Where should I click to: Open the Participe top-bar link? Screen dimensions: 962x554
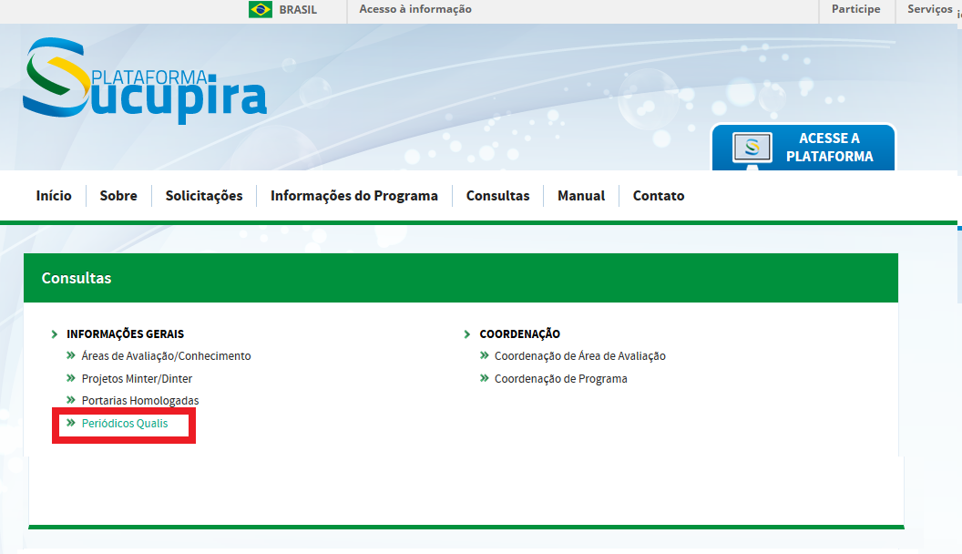click(855, 9)
